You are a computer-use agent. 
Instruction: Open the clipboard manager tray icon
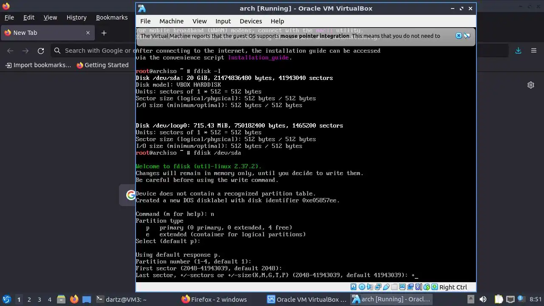point(498,299)
